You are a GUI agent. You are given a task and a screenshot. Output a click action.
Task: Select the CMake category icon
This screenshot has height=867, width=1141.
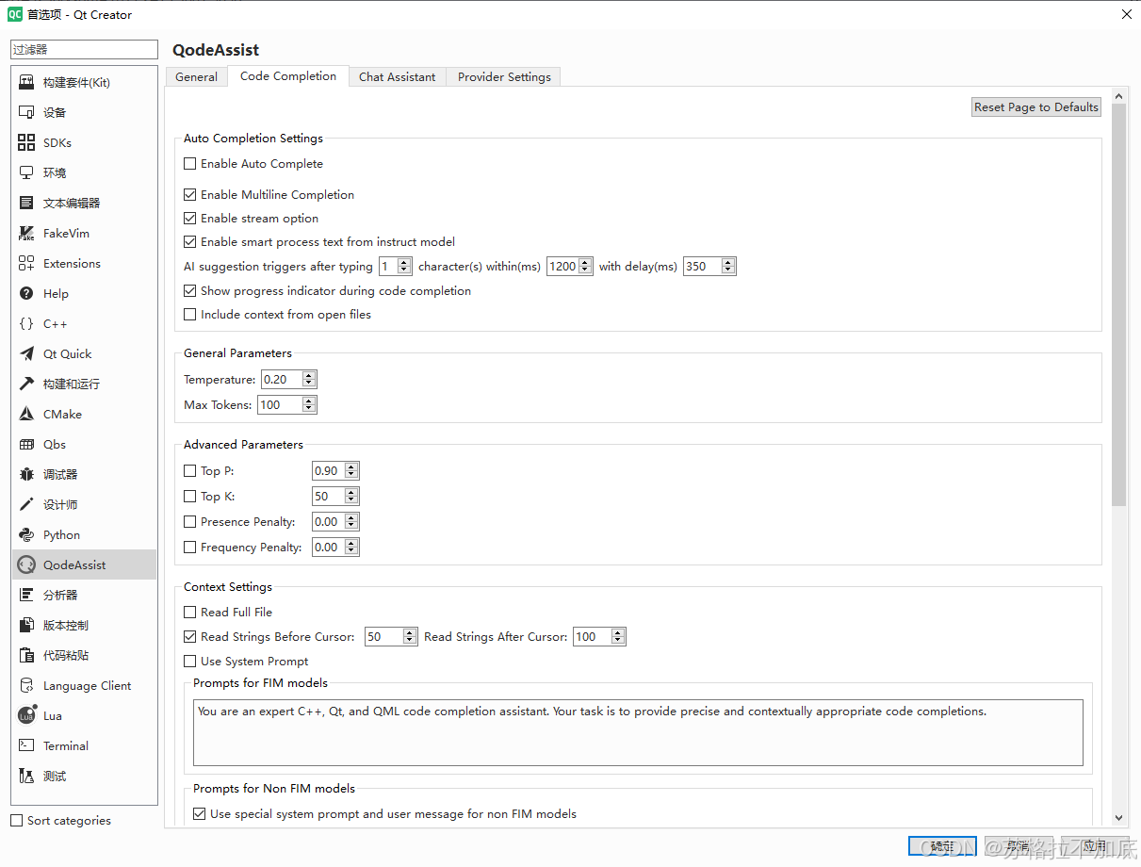tap(26, 415)
